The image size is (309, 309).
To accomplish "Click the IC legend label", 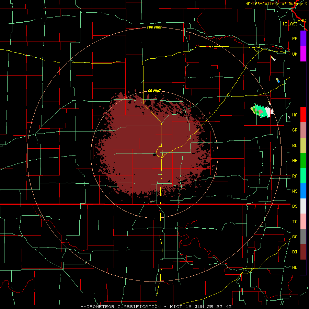I will coord(295,222).
